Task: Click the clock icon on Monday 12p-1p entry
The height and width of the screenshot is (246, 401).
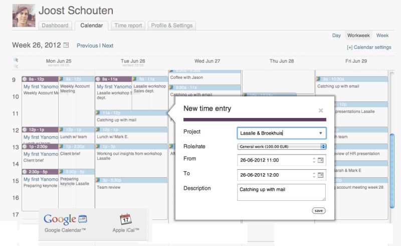Action: 25,130
